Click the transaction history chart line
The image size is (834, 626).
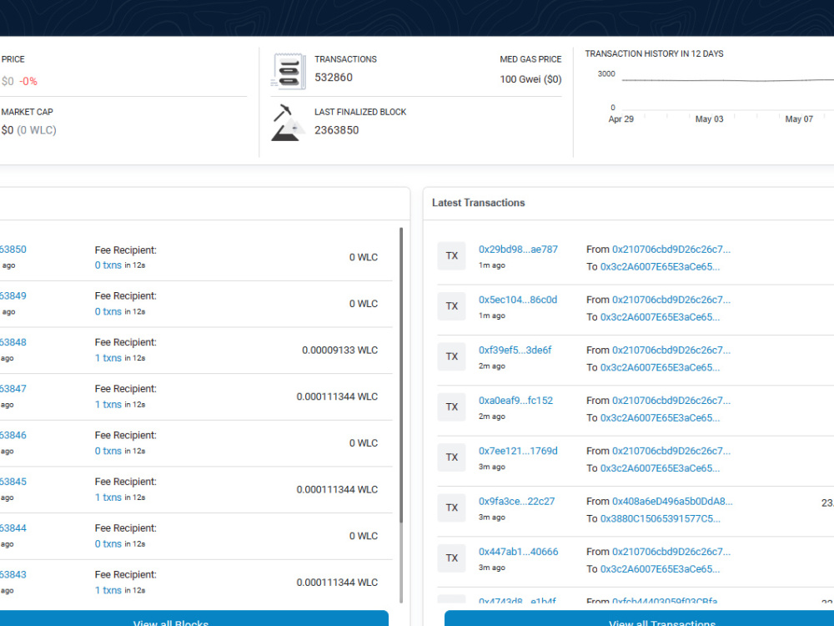click(x=727, y=80)
